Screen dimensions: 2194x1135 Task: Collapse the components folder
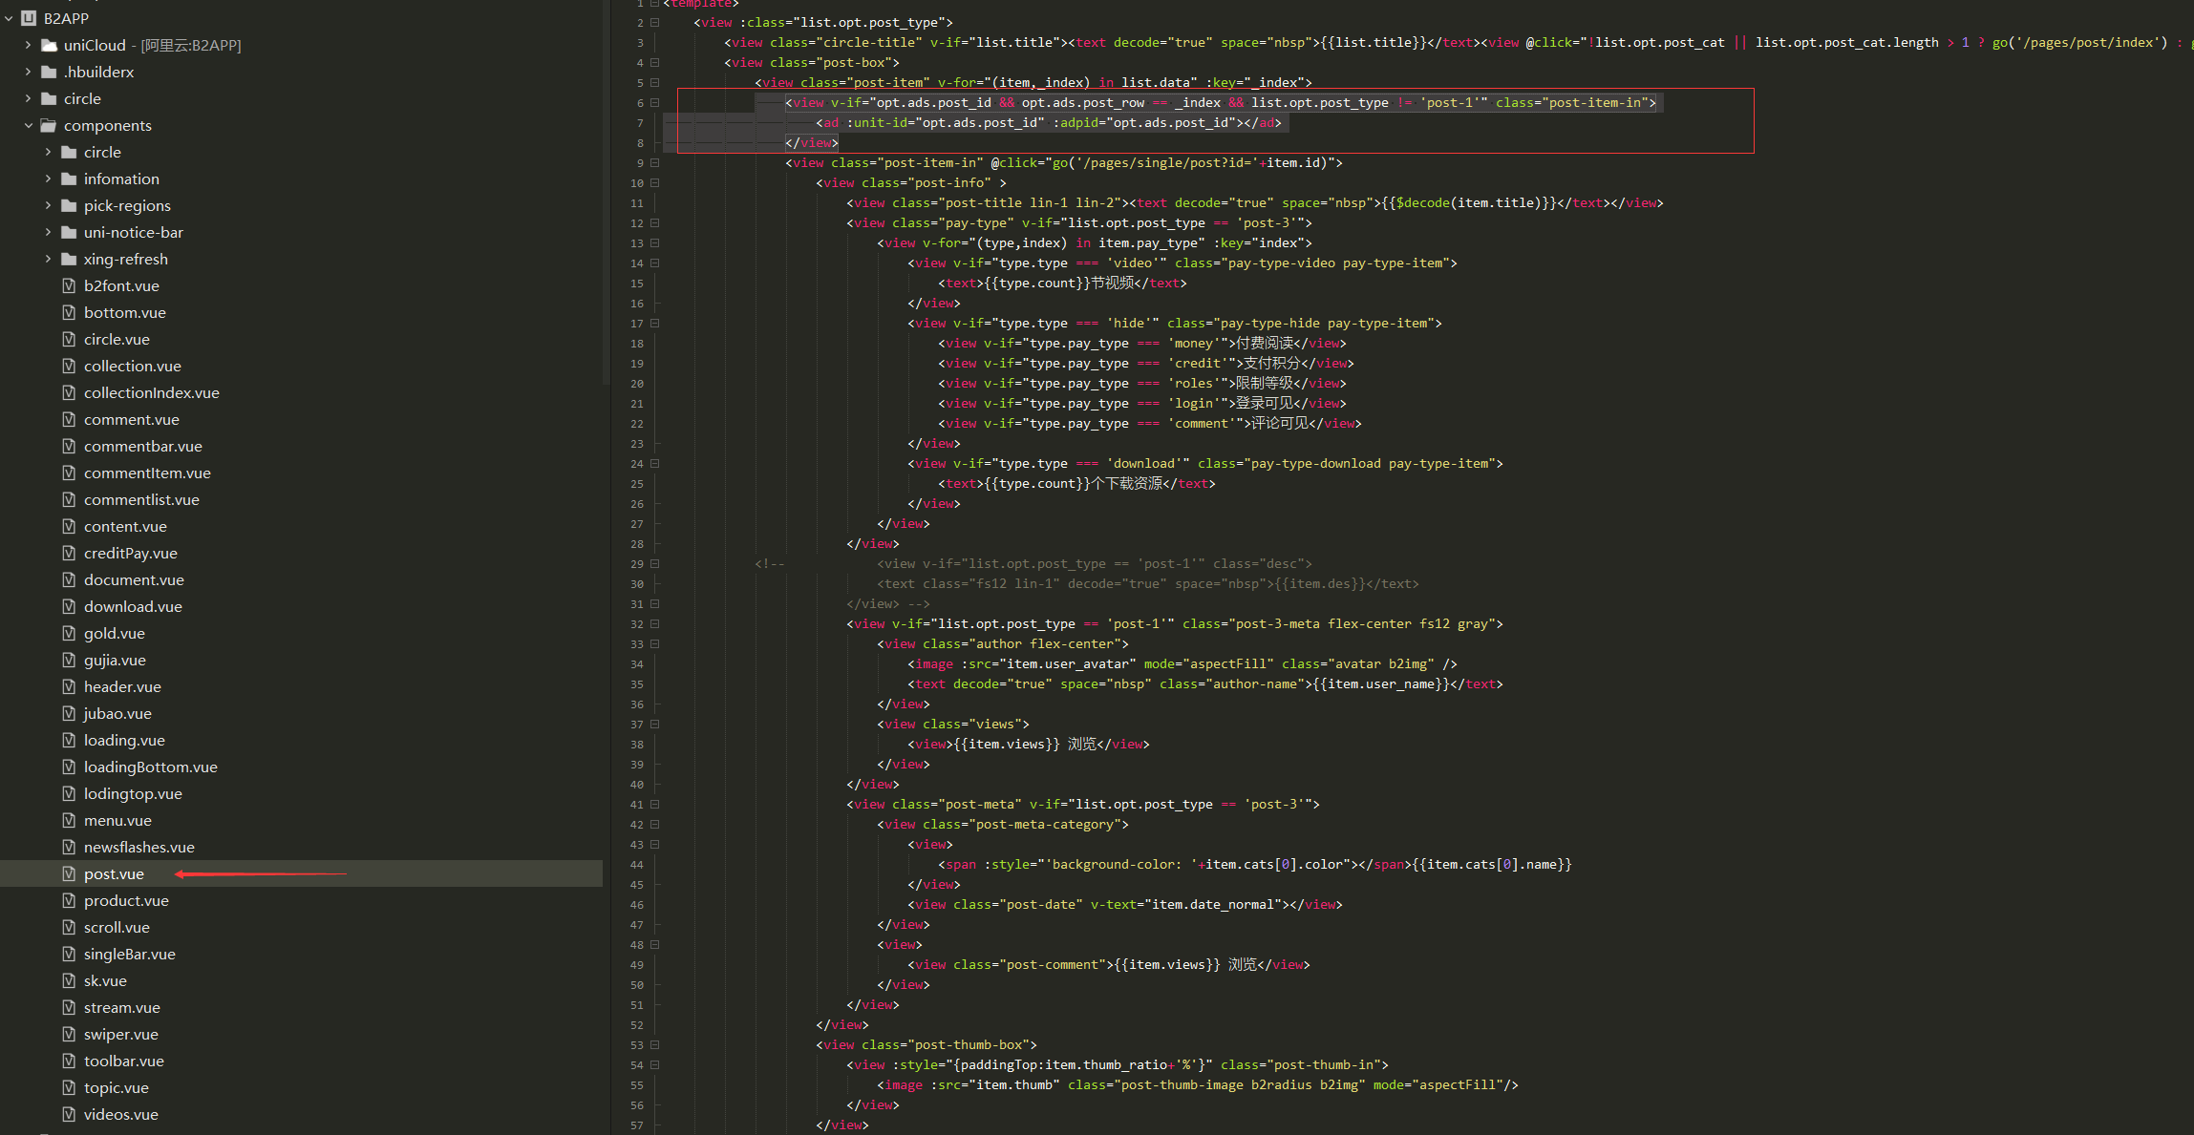pyautogui.click(x=28, y=125)
